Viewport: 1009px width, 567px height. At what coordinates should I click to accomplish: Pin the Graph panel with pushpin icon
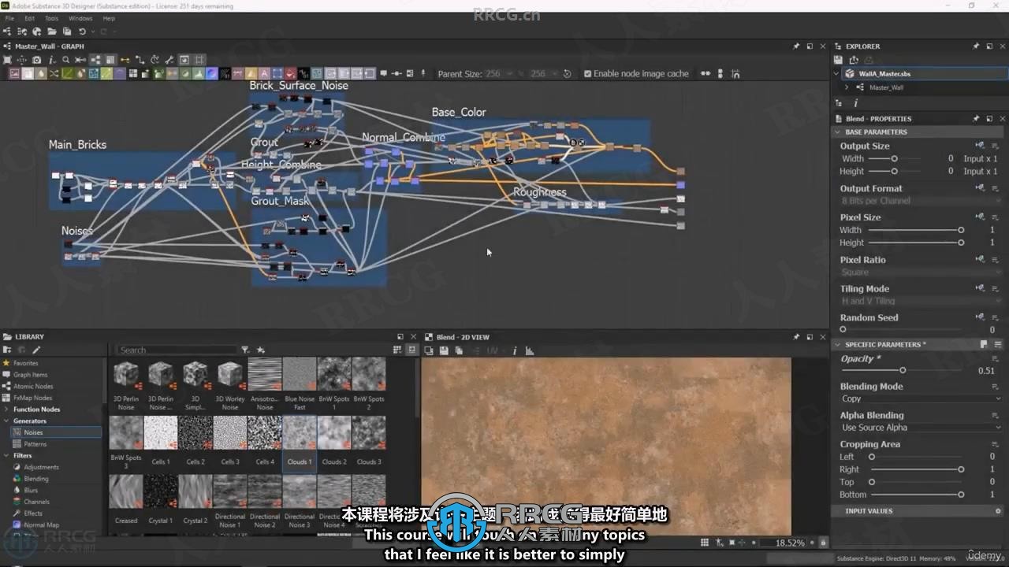click(796, 46)
